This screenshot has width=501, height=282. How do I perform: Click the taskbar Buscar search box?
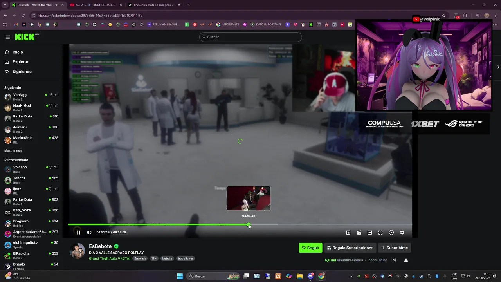point(213,276)
